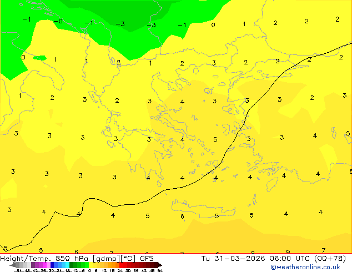Image resolution: width=352 pixels, height=272 pixels.
Task: Click the "Tu 31-03-2026 06:00 UTC" timestamp
Action: coord(257,259)
